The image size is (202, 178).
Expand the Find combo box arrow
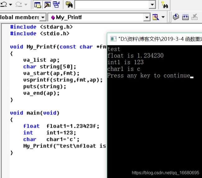coord(152,5)
